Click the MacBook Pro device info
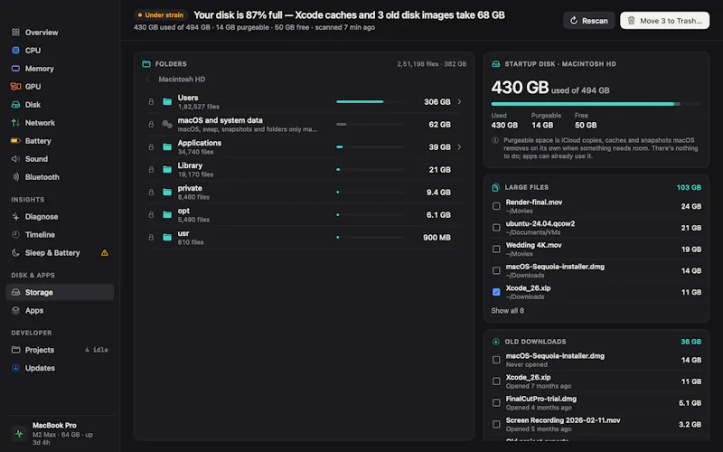This screenshot has width=723, height=452. tap(60, 434)
